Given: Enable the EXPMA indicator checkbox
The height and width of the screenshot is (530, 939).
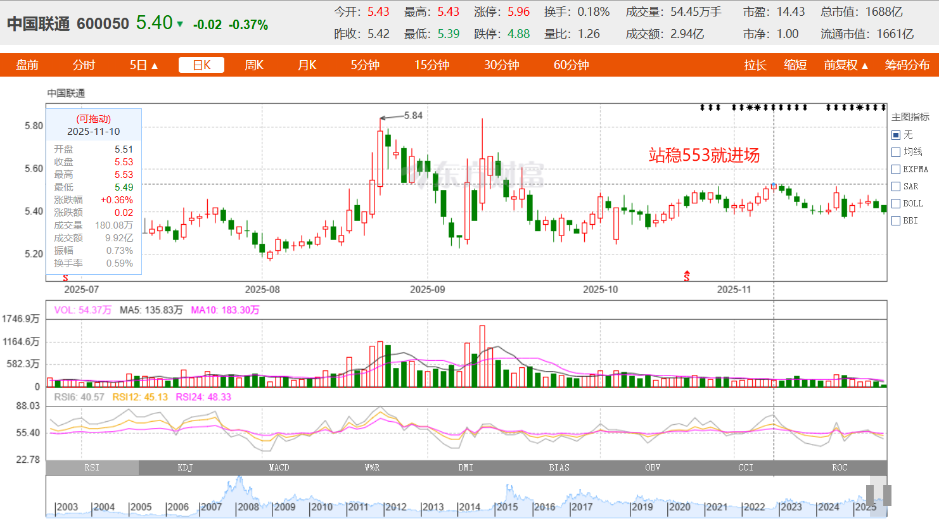Looking at the screenshot, I should (896, 169).
